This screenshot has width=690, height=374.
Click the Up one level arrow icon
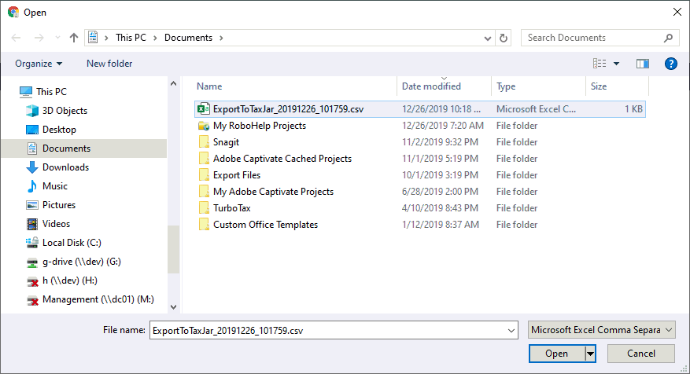coord(74,38)
